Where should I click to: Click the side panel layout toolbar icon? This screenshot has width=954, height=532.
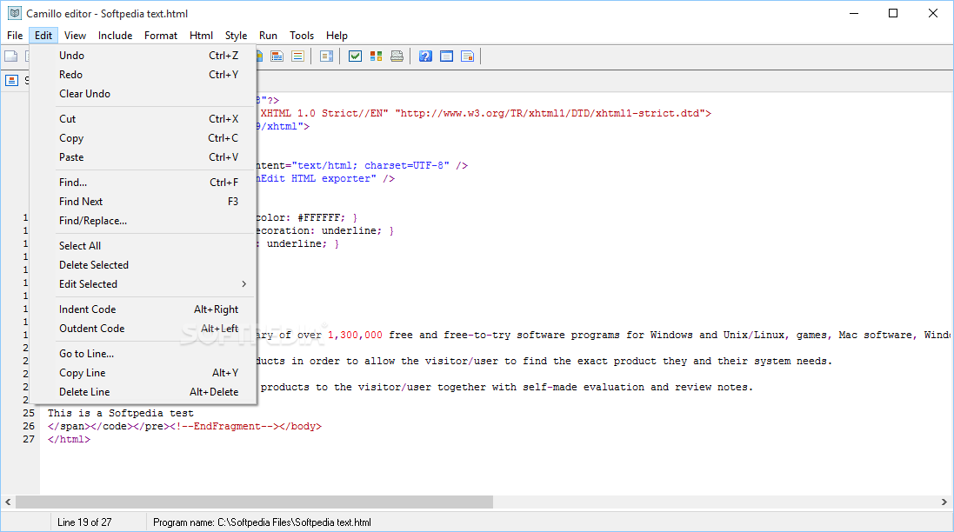pyautogui.click(x=327, y=57)
